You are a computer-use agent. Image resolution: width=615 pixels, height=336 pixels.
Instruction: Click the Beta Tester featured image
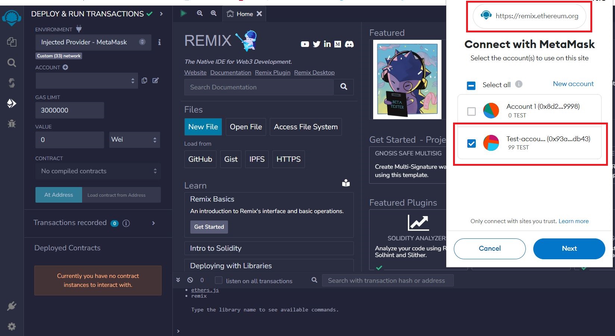(407, 79)
